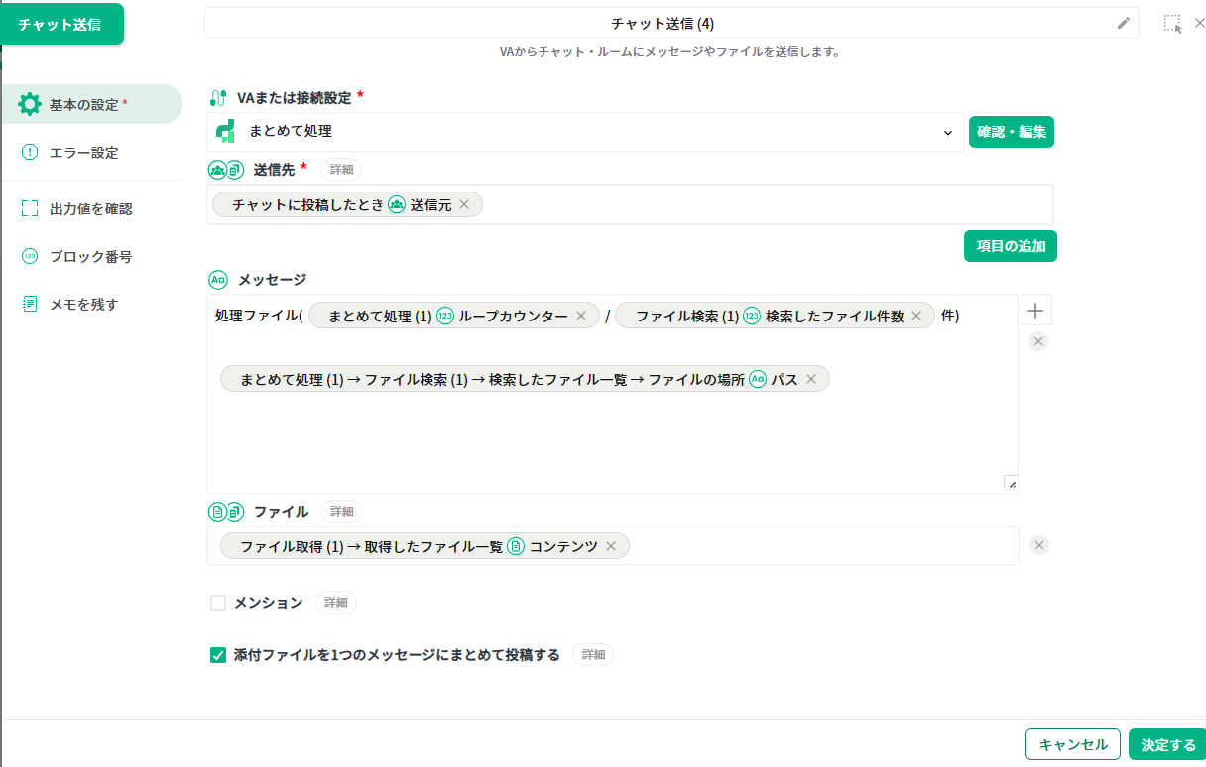Click the dotted selection cursor icon

click(x=1172, y=24)
